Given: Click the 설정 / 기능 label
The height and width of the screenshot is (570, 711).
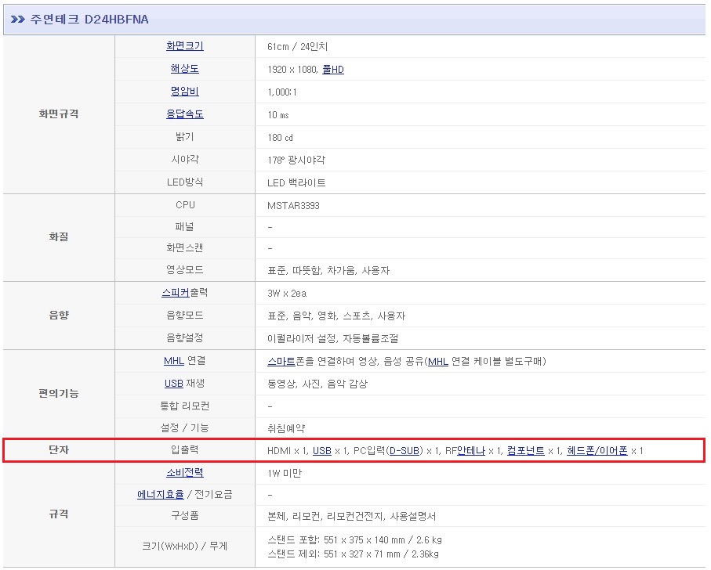Looking at the screenshot, I should tap(184, 427).
